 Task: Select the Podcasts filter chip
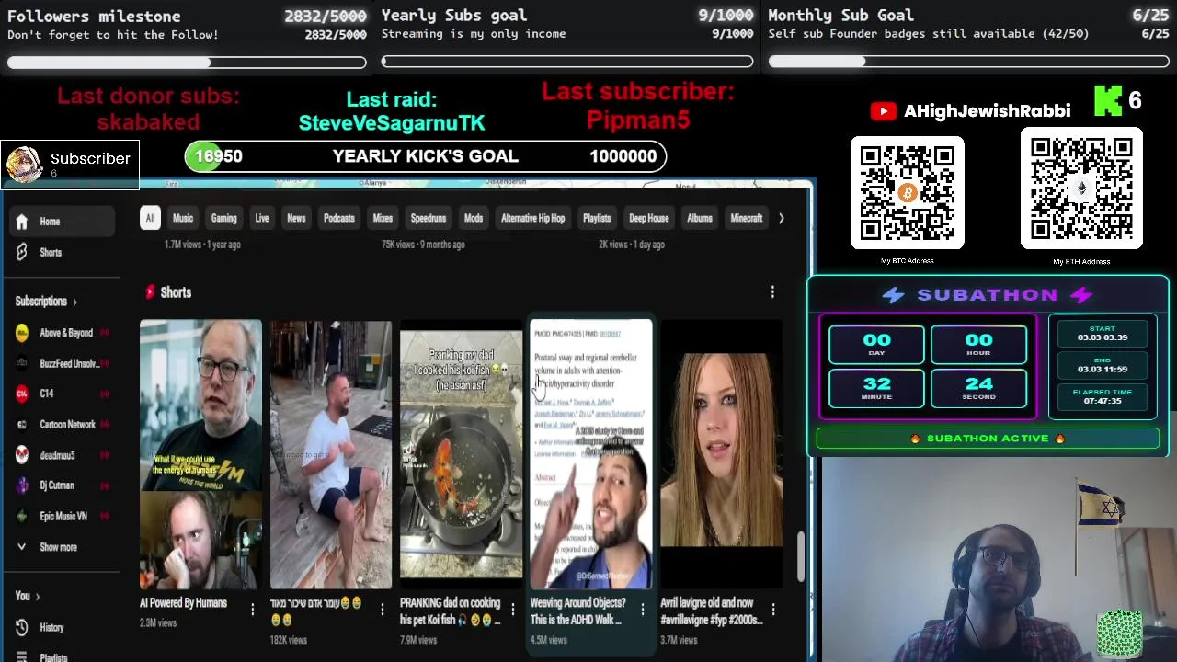point(338,219)
